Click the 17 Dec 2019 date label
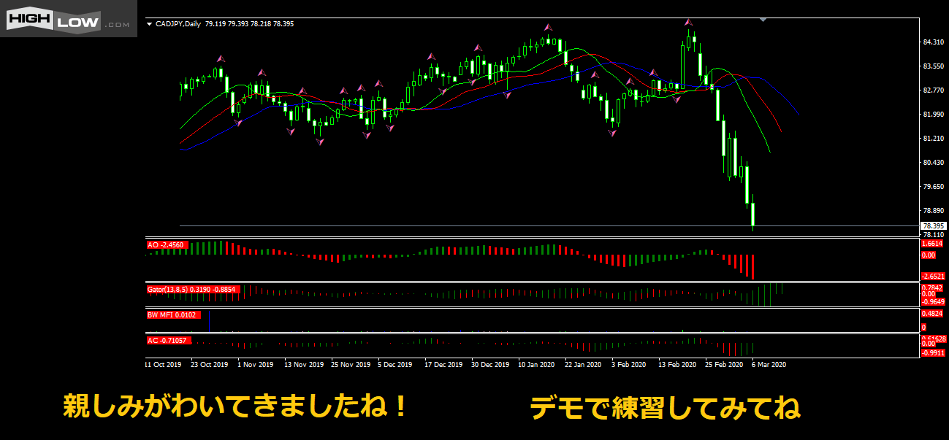Image resolution: width=949 pixels, height=440 pixels. point(443,364)
